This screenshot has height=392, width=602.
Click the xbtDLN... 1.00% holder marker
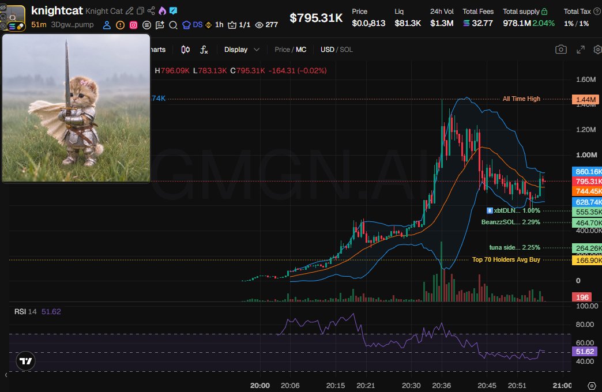pos(513,210)
